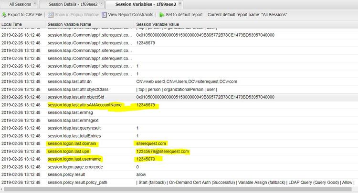Click the value siterequest.com
Viewport: 358px width, 193px height.
point(151,143)
